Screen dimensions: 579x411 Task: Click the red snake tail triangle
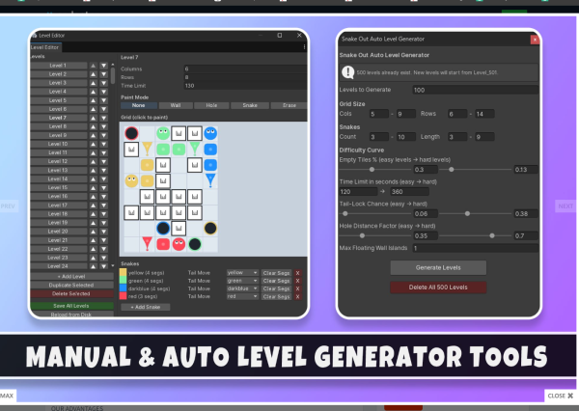(147, 244)
